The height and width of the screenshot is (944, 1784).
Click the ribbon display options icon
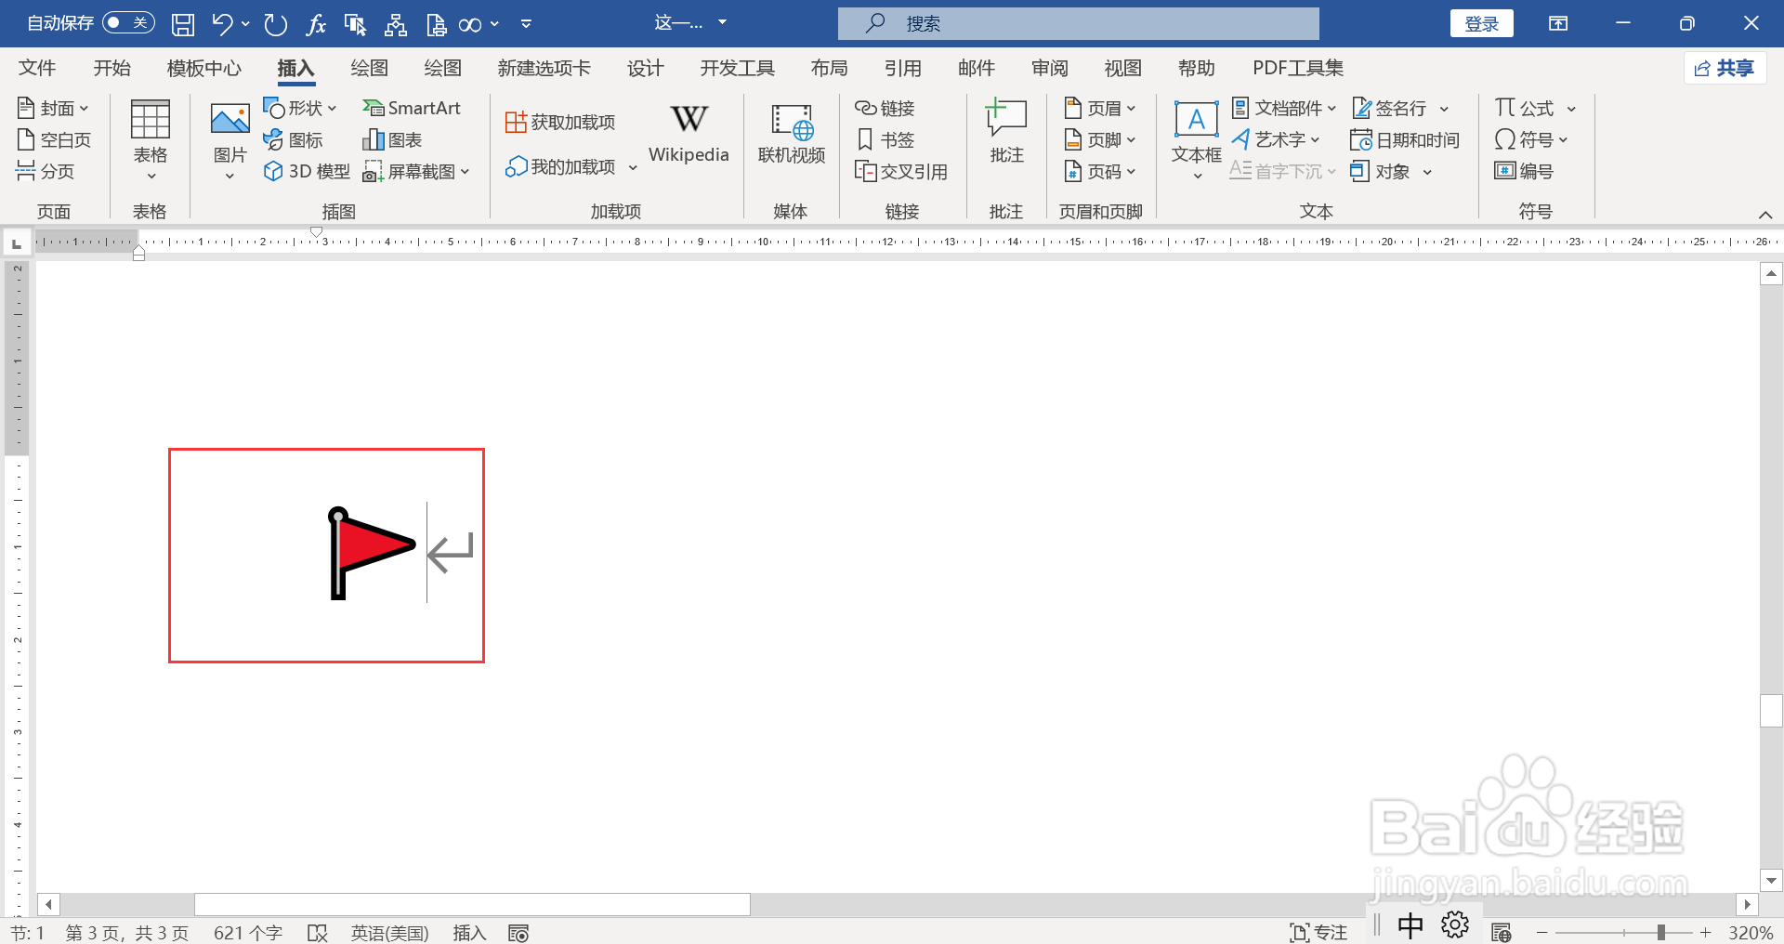pos(1558,23)
